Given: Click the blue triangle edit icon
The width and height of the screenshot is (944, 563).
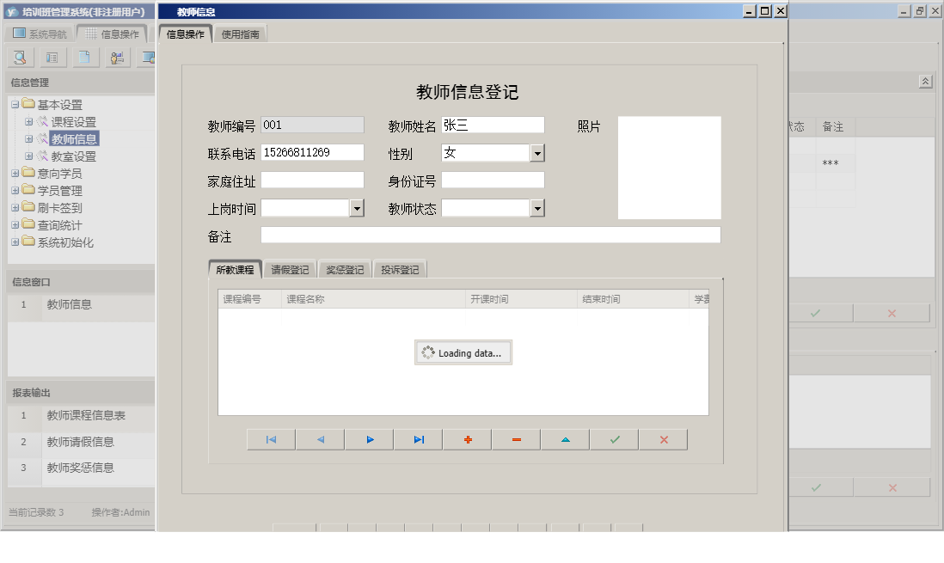Looking at the screenshot, I should click(x=565, y=439).
